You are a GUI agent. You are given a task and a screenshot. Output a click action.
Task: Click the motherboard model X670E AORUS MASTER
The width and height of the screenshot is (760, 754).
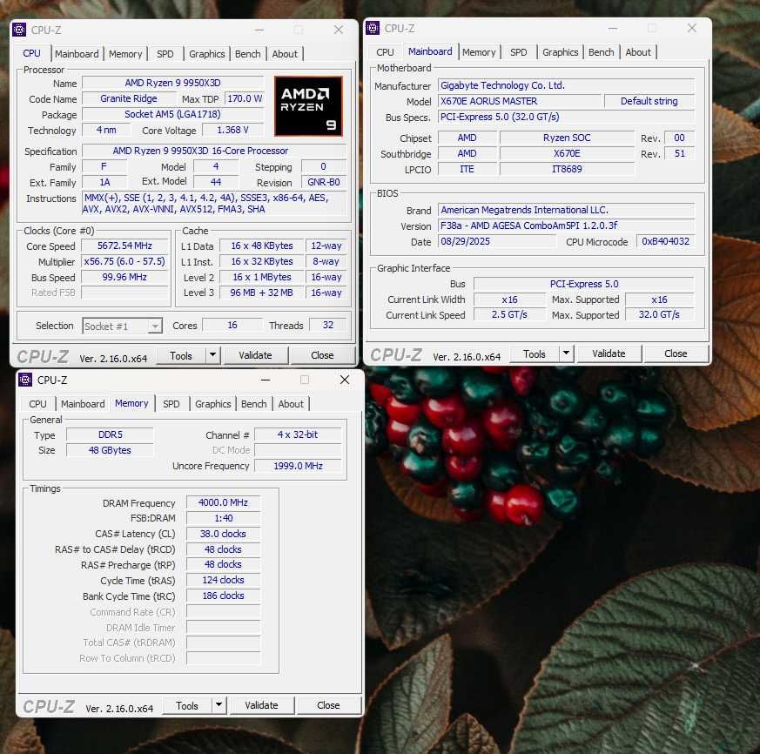[520, 101]
